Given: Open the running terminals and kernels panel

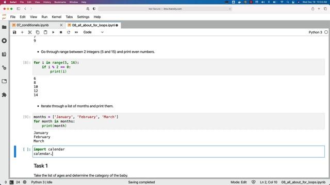Looking at the screenshot, I should click(4, 41).
